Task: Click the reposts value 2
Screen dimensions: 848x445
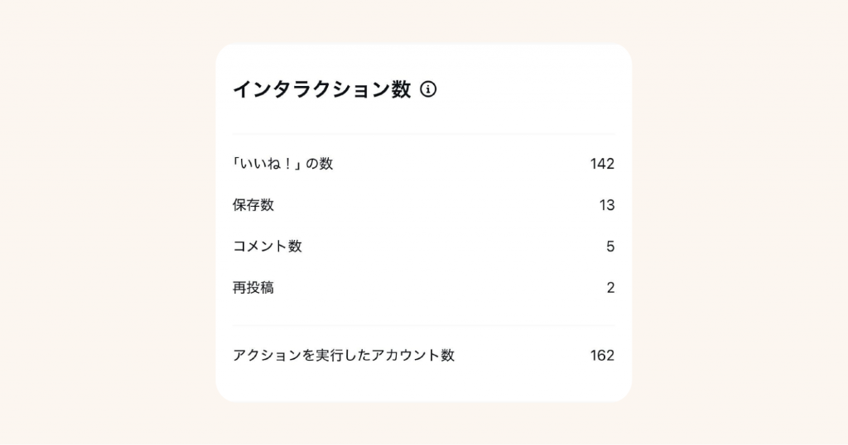Action: (610, 288)
